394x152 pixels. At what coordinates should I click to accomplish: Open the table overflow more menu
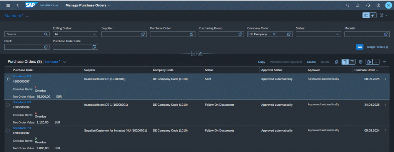[x=384, y=62]
